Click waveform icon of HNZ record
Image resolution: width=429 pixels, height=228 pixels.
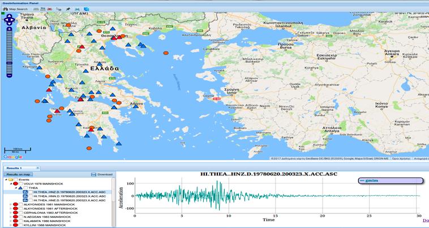click(x=25, y=192)
